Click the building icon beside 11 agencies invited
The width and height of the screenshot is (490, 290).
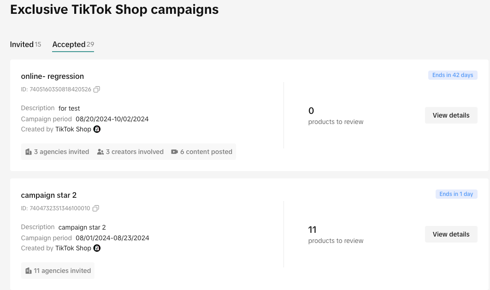pyautogui.click(x=29, y=271)
